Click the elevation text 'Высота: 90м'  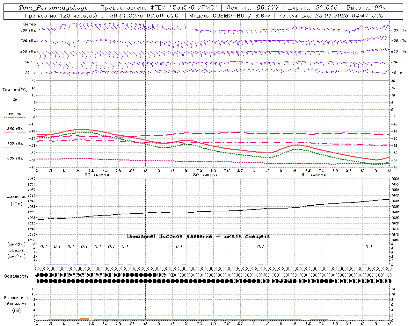pyautogui.click(x=366, y=8)
